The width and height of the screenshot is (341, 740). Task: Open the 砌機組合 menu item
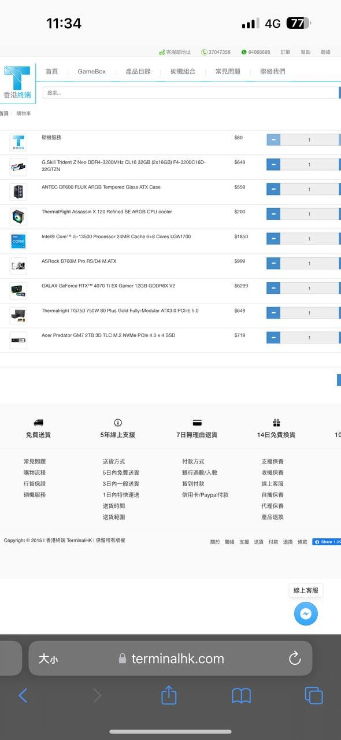pos(183,72)
